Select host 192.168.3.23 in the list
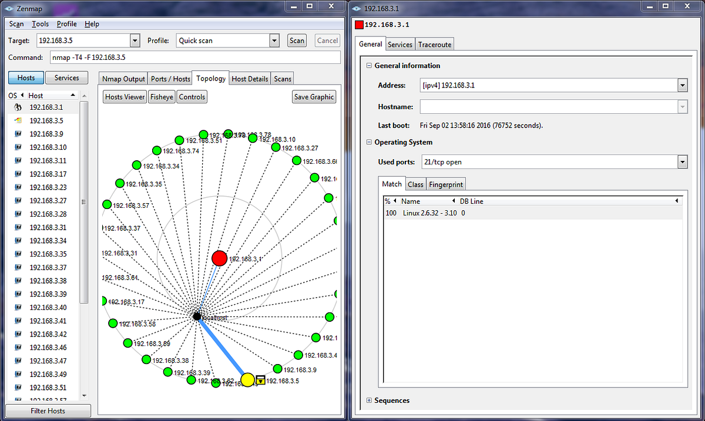Viewport: 705px width, 421px height. tap(43, 187)
